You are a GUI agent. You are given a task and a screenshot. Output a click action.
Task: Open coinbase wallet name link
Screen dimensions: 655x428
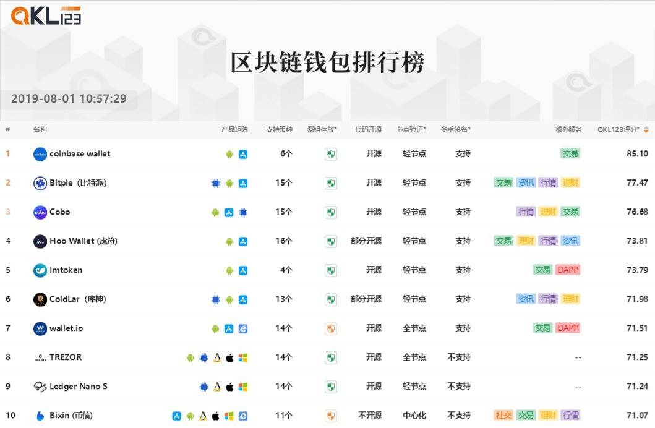[80, 153]
